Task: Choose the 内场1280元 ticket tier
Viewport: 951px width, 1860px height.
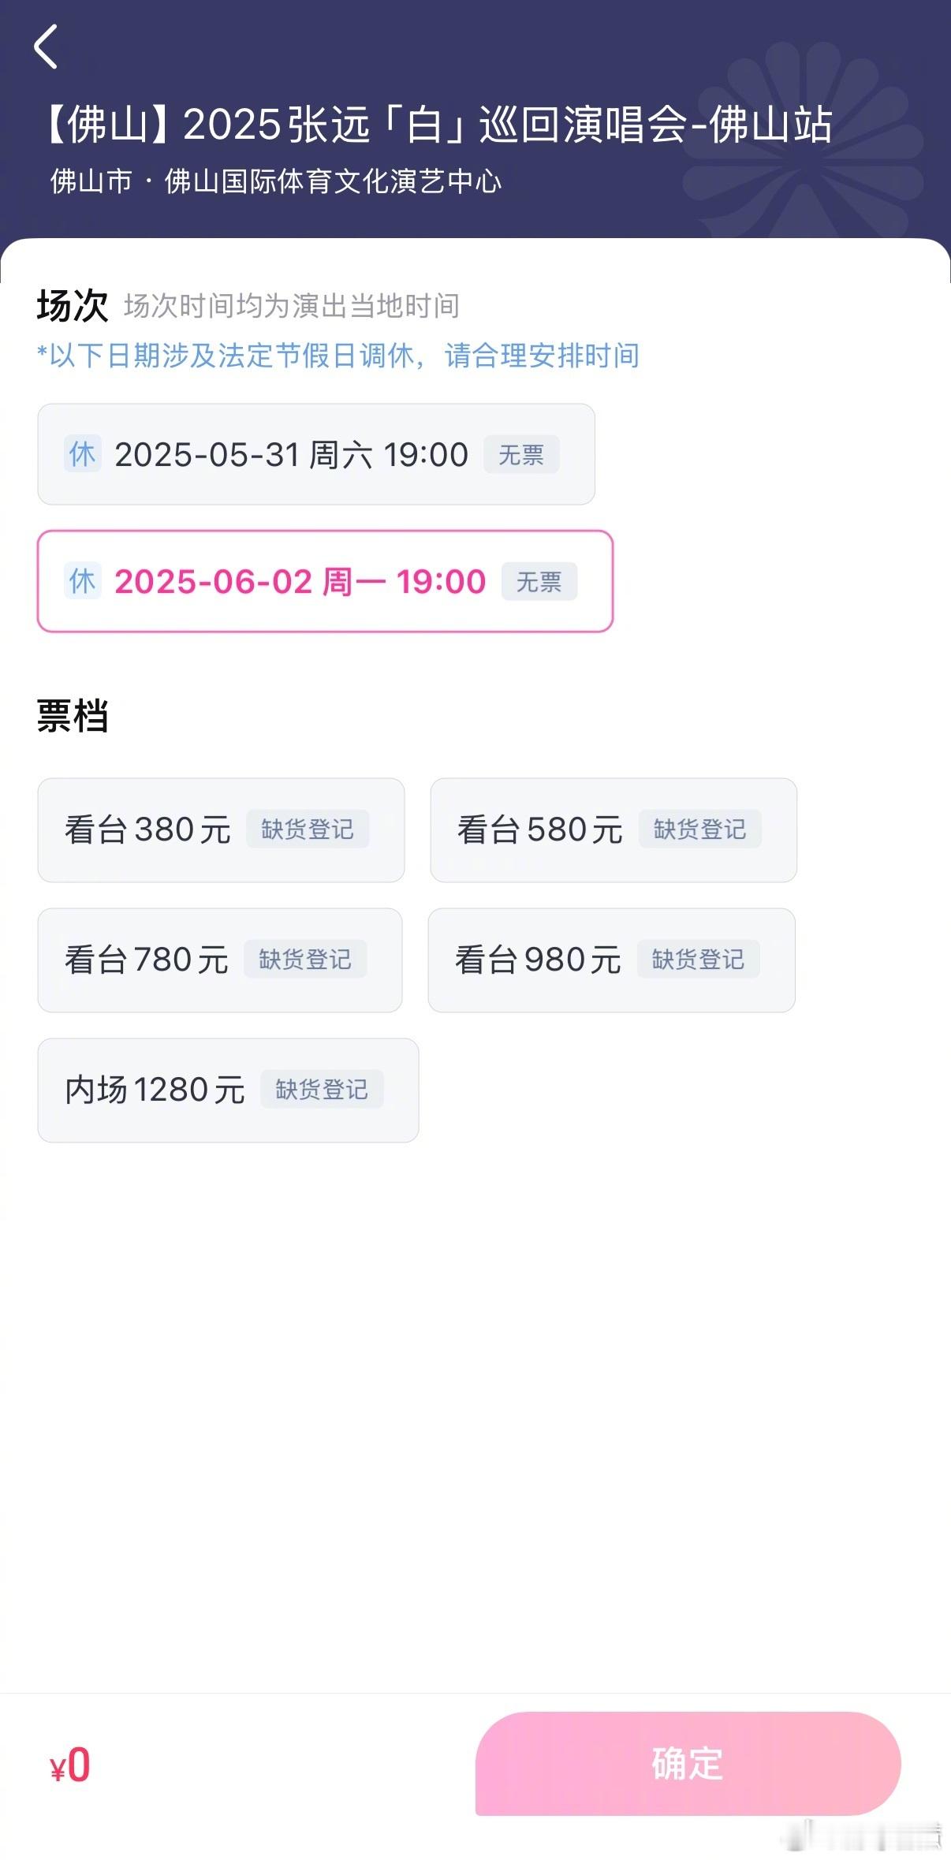Action: [x=228, y=1090]
